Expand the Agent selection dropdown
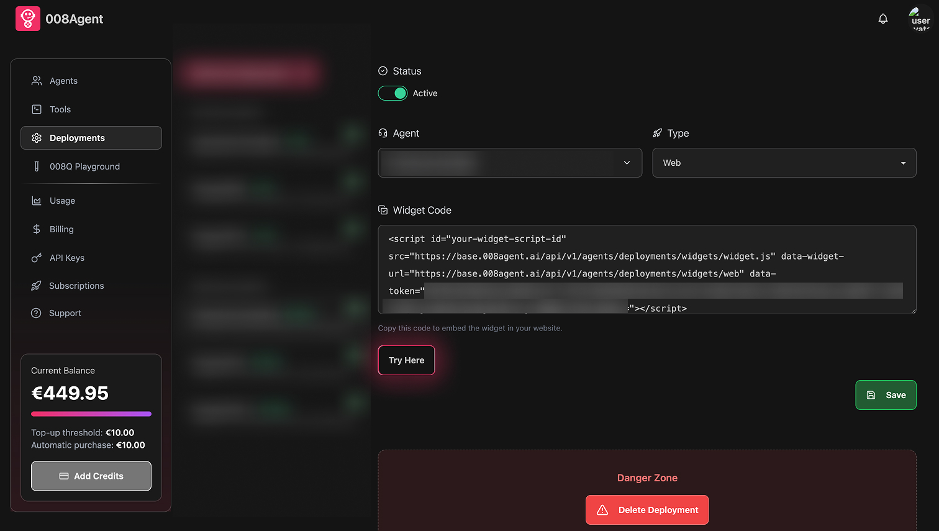This screenshot has height=531, width=939. [509, 163]
